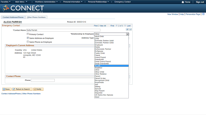
Task: Uncheck Same Address as Employee
Action: pyautogui.click(x=28, y=38)
